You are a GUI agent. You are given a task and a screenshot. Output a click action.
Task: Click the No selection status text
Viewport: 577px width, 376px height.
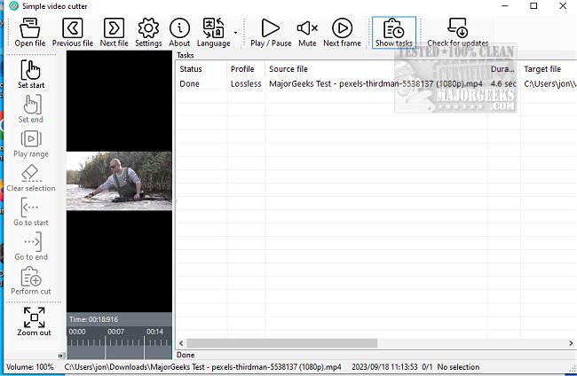(458, 367)
